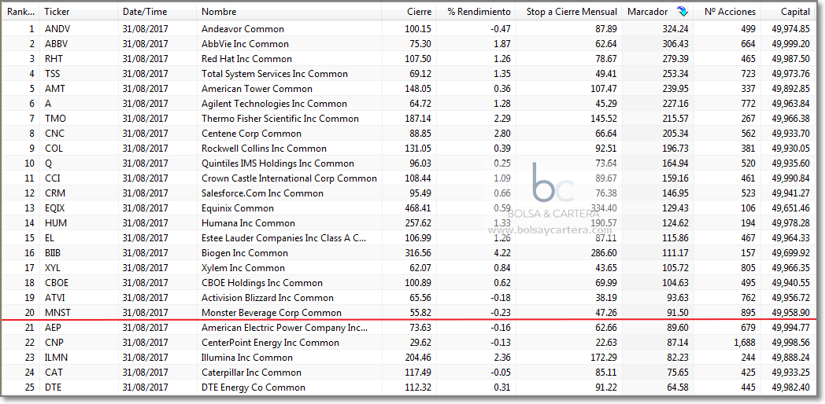Click Quintiles IMS Holdings Inc Common
This screenshot has height=404, width=825.
278,163
